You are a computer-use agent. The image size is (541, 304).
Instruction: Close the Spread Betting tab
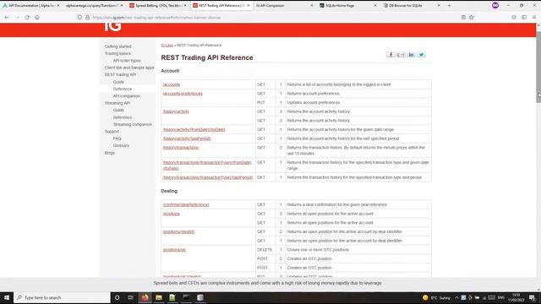pyautogui.click(x=185, y=6)
